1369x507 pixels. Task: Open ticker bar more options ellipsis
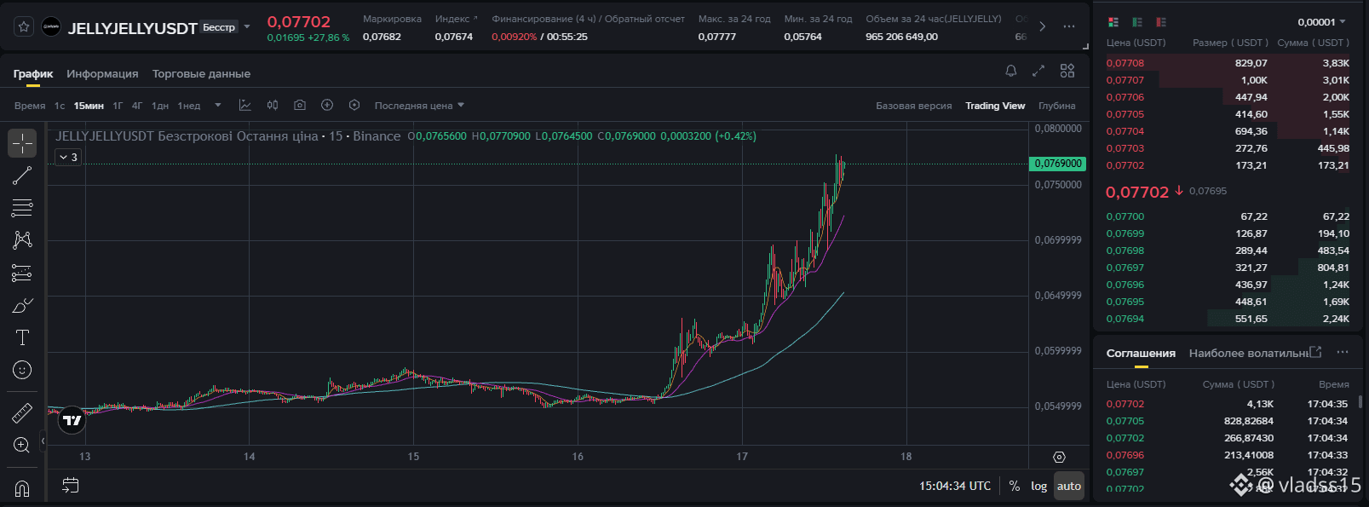pyautogui.click(x=1069, y=26)
